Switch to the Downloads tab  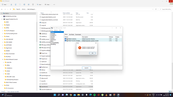(x=78, y=34)
